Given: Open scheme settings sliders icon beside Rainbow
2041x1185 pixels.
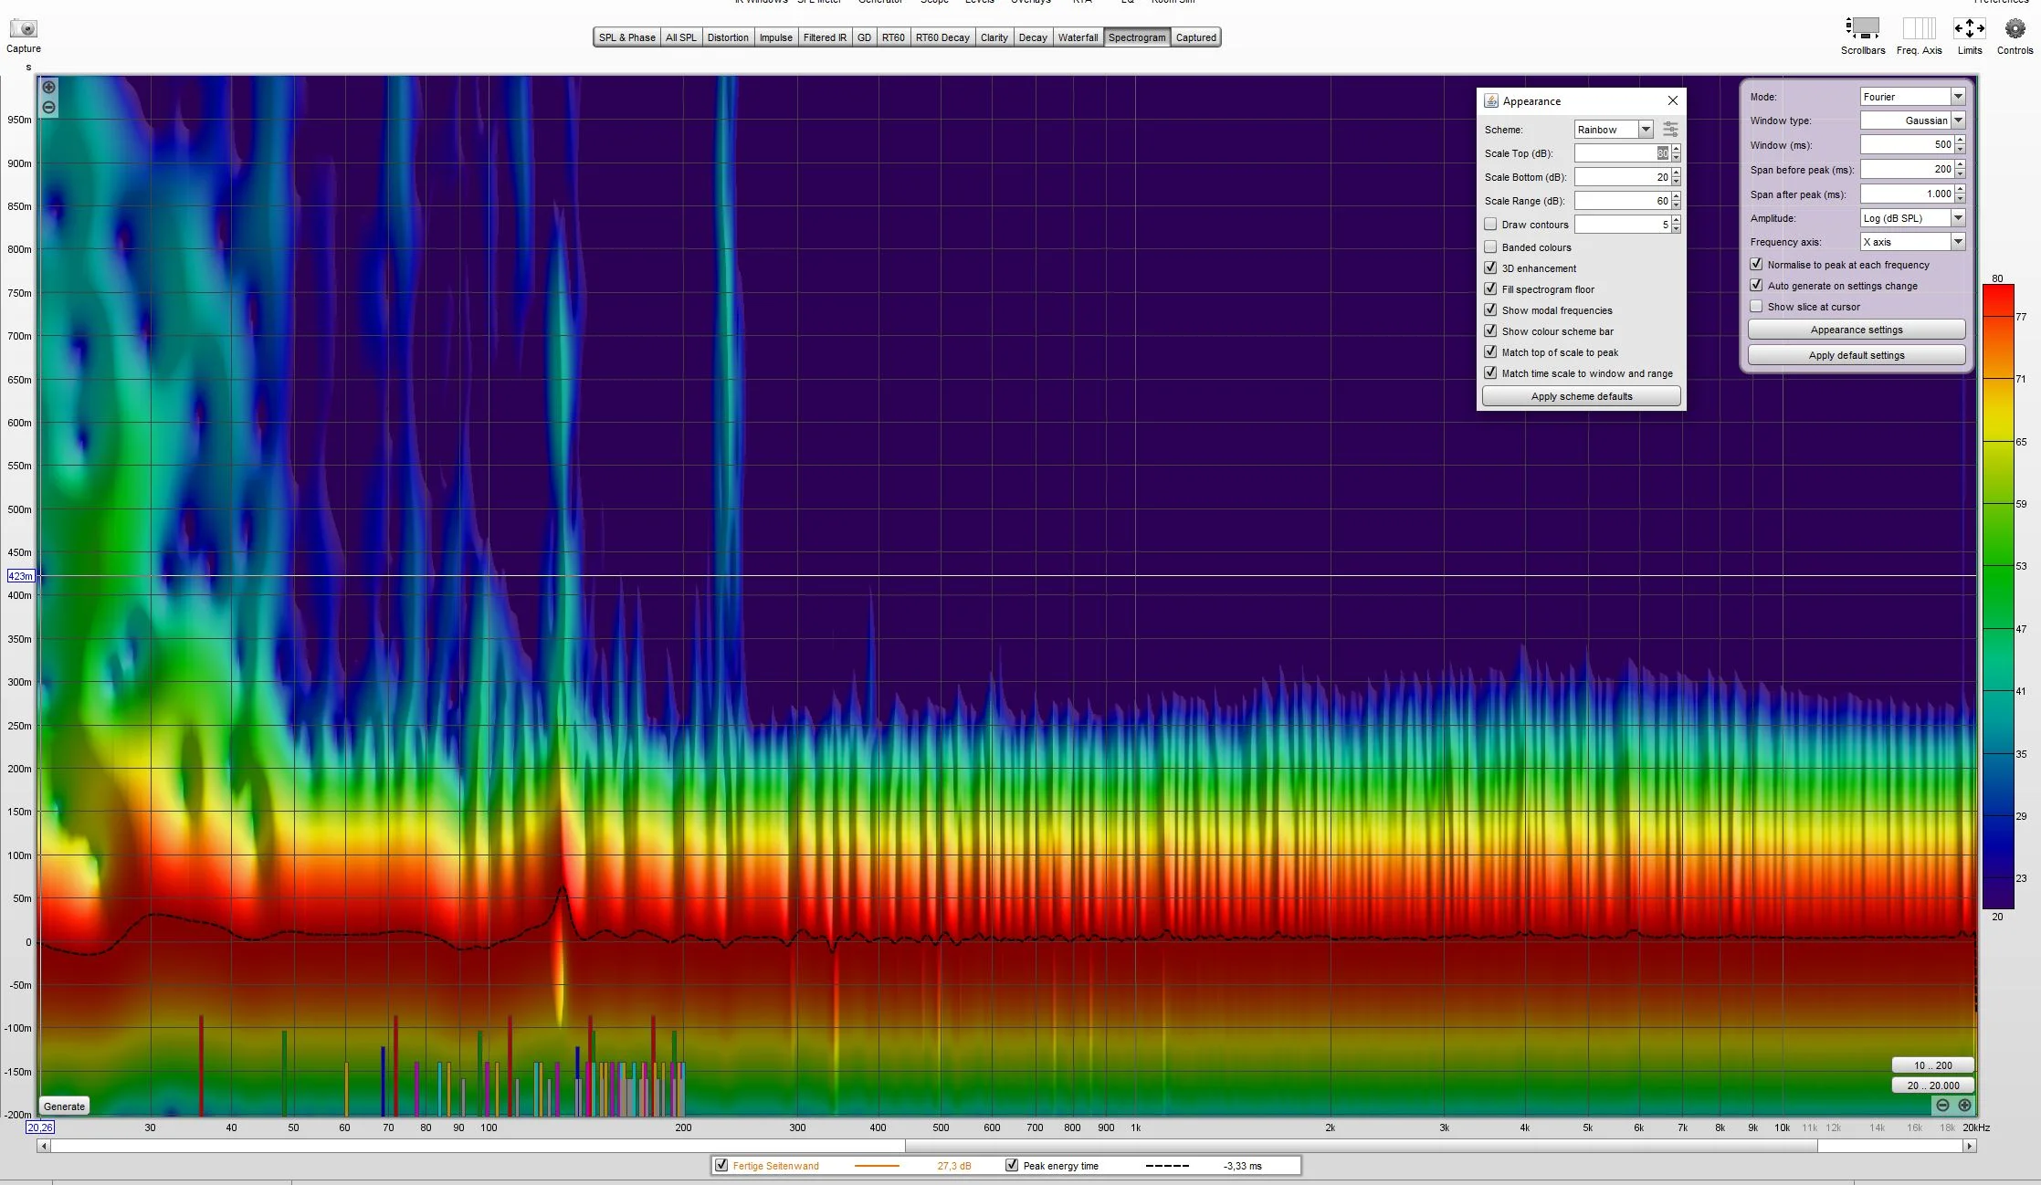Looking at the screenshot, I should click(x=1670, y=130).
